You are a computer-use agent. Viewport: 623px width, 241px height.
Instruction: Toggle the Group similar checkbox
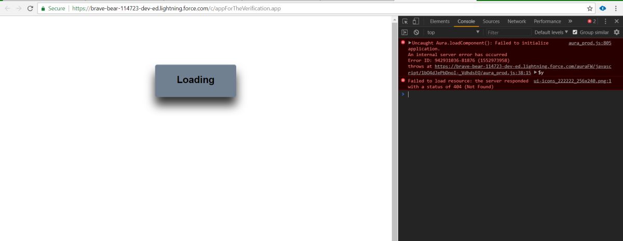click(575, 32)
